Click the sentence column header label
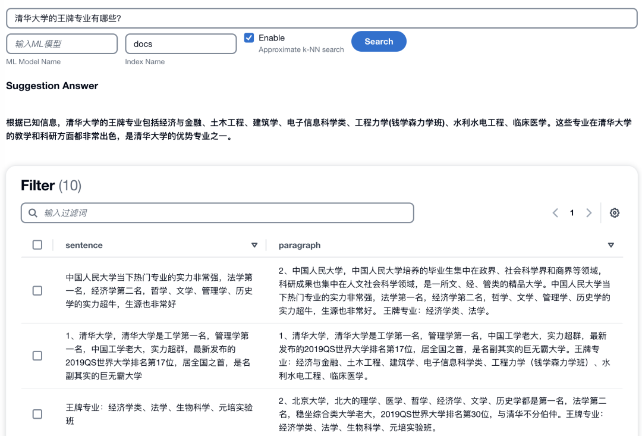 [84, 245]
